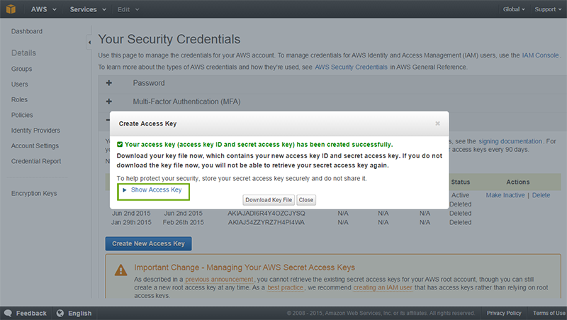Click the green success checkmark icon
The image size is (567, 320).
(120, 144)
